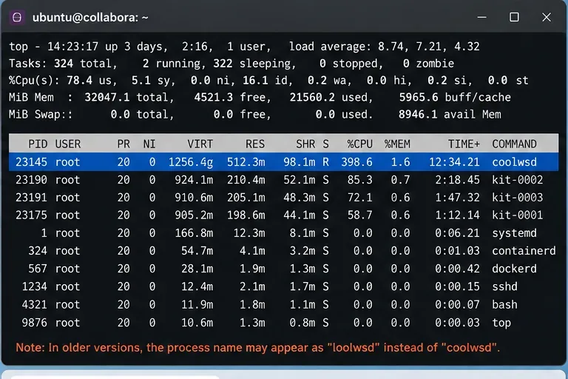Click PID 1234
This screenshot has height=379, width=568.
click(x=35, y=286)
